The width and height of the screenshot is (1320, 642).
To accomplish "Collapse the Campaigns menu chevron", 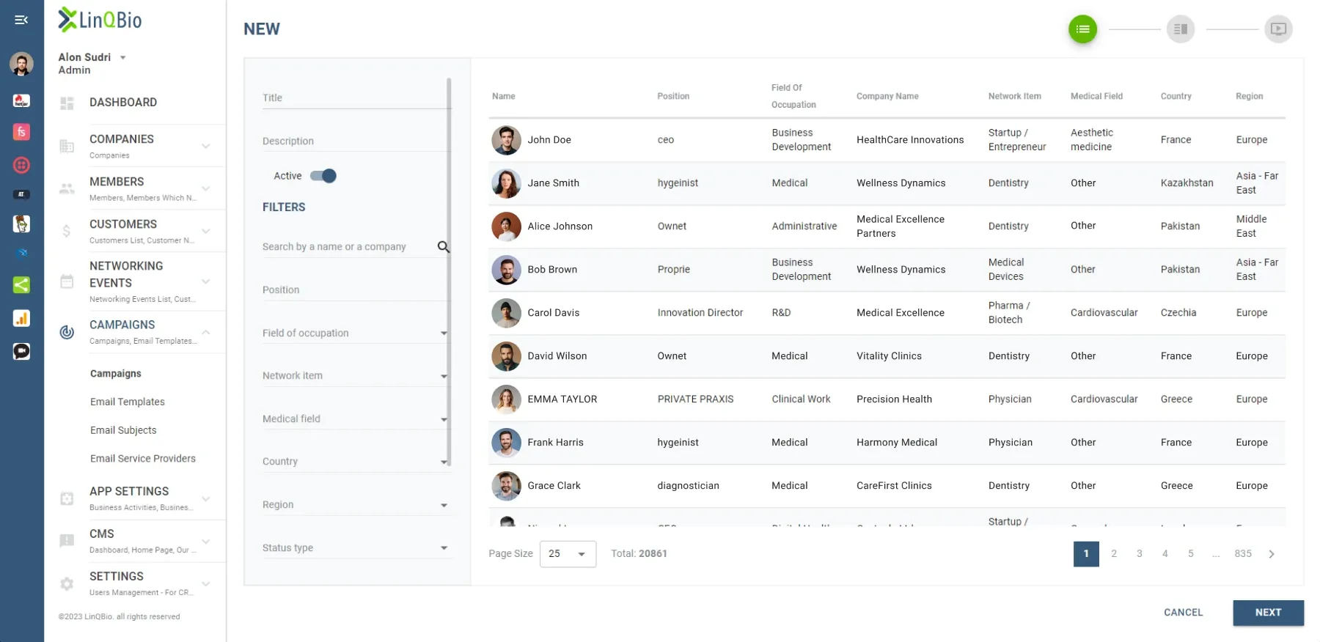I will [206, 332].
